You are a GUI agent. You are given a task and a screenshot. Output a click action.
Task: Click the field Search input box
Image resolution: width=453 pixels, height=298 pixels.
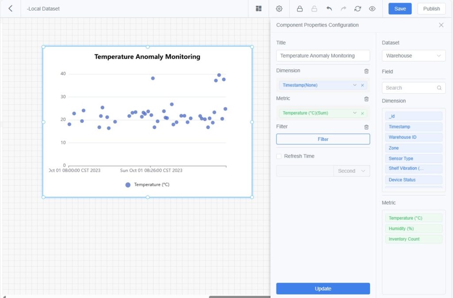pos(410,88)
